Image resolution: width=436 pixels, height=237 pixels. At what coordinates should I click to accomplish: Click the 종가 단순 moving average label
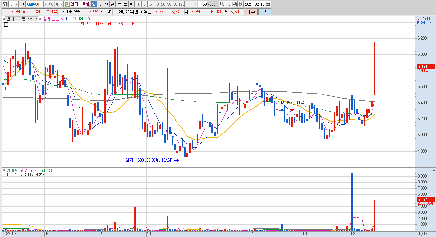(51, 19)
